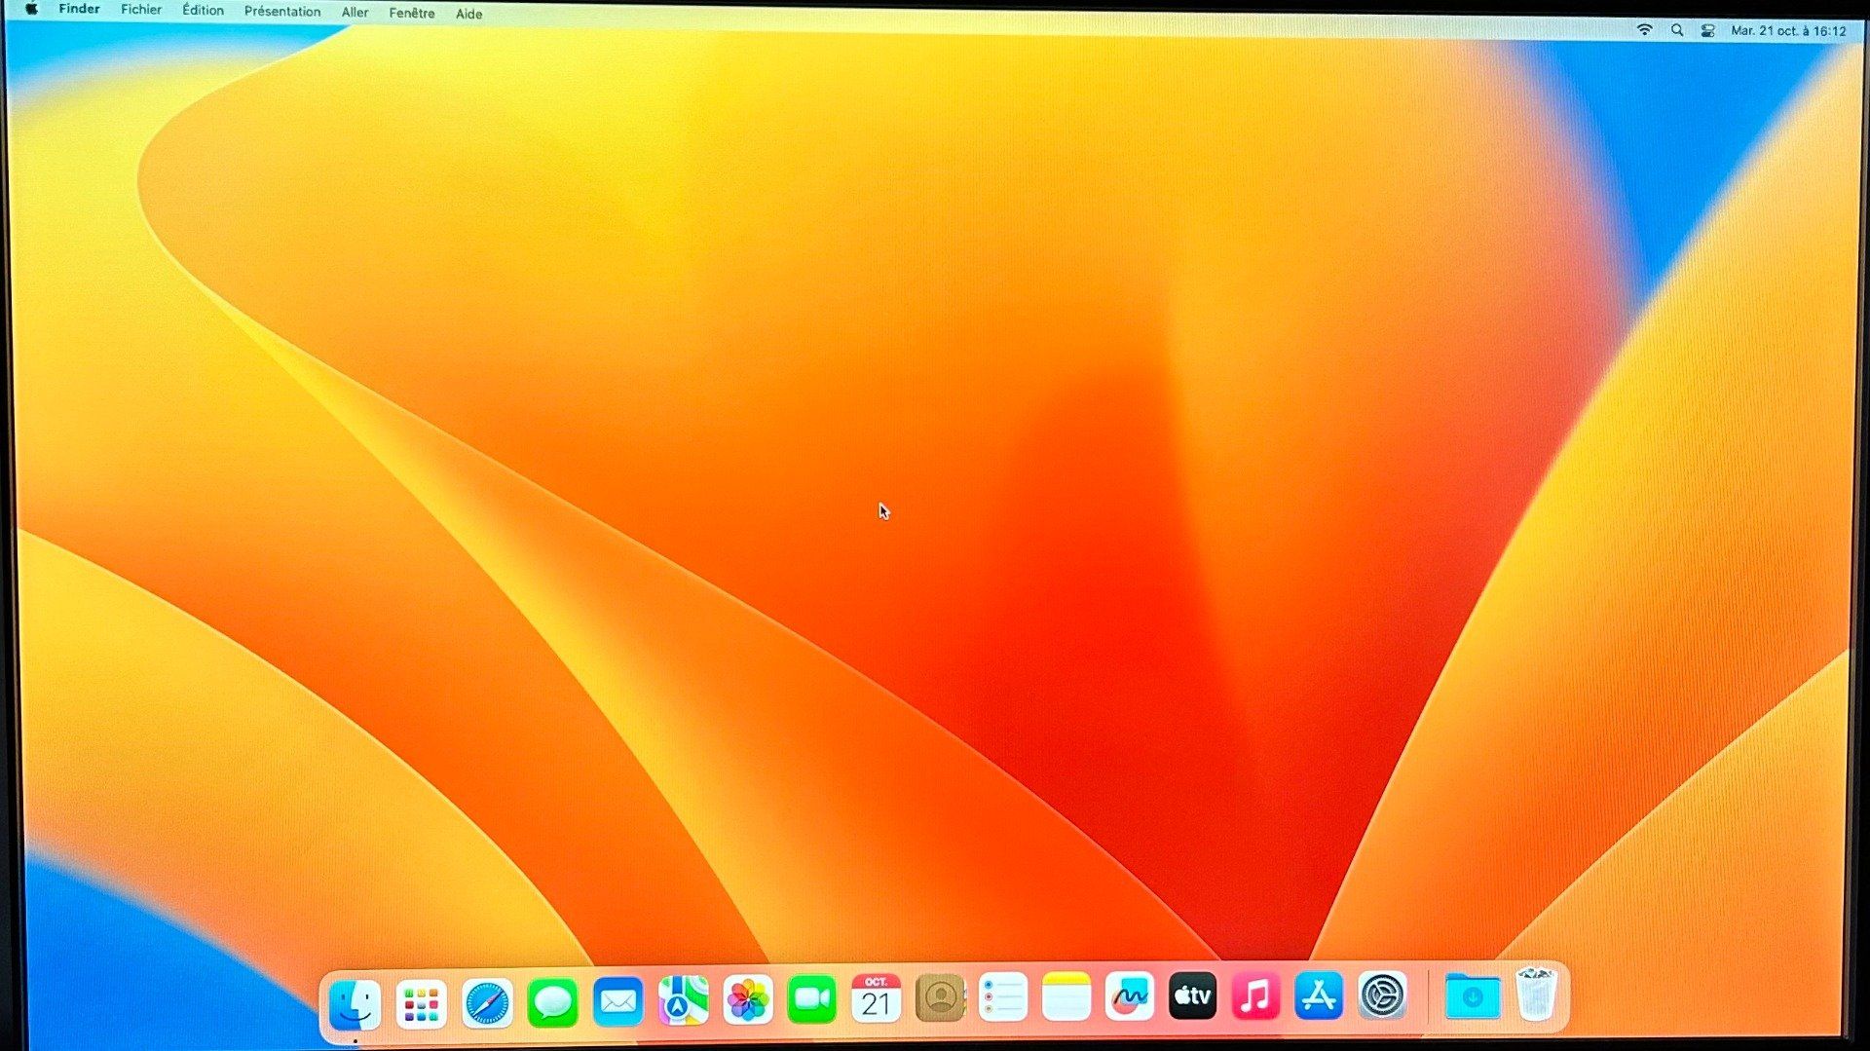Open the Apple menu
Screen dimensions: 1870x1051
click(x=31, y=9)
